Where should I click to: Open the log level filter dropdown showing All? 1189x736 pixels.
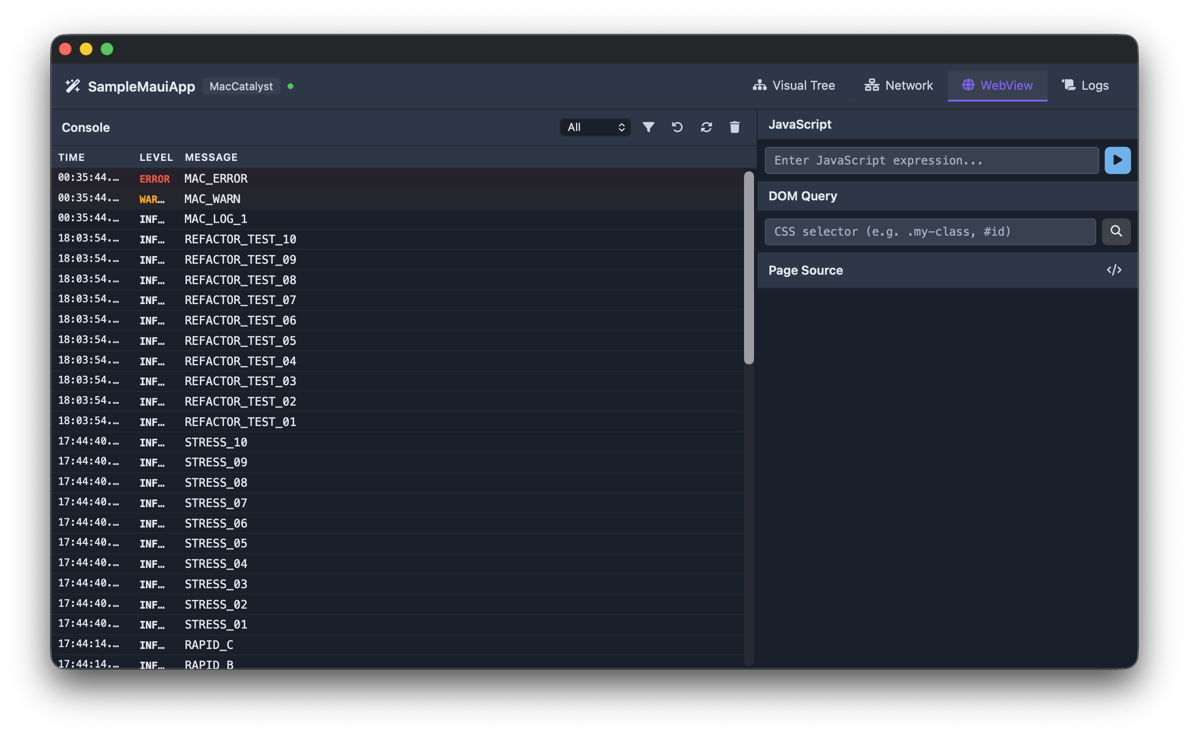pyautogui.click(x=595, y=127)
